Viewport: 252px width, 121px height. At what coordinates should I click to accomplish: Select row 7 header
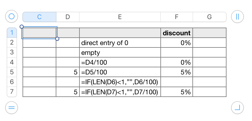point(12,92)
